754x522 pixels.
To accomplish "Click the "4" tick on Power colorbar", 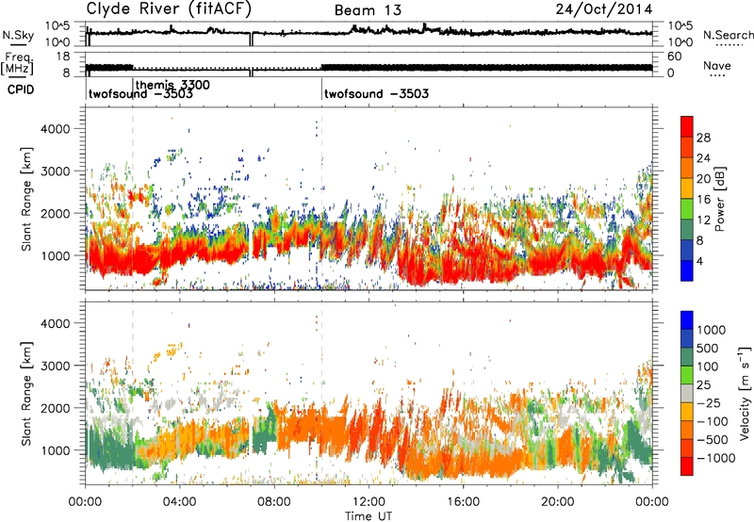I will (699, 261).
